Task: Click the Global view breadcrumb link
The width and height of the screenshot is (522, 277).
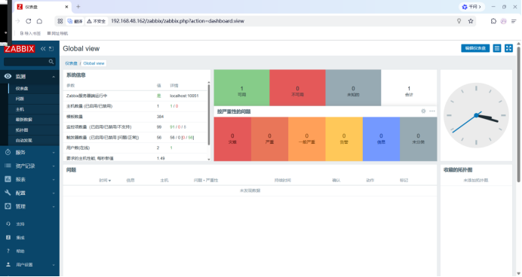Action: point(94,63)
